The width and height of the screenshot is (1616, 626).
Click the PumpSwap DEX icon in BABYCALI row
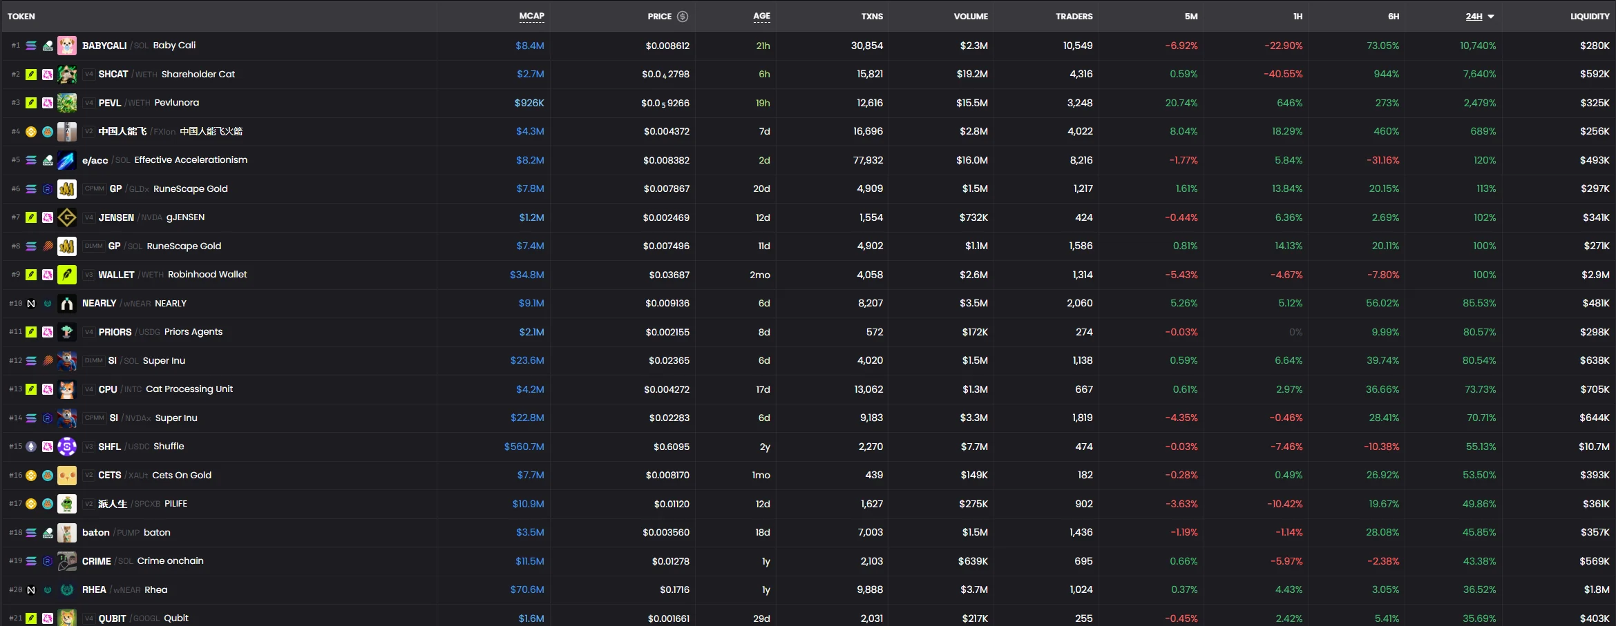coord(48,46)
